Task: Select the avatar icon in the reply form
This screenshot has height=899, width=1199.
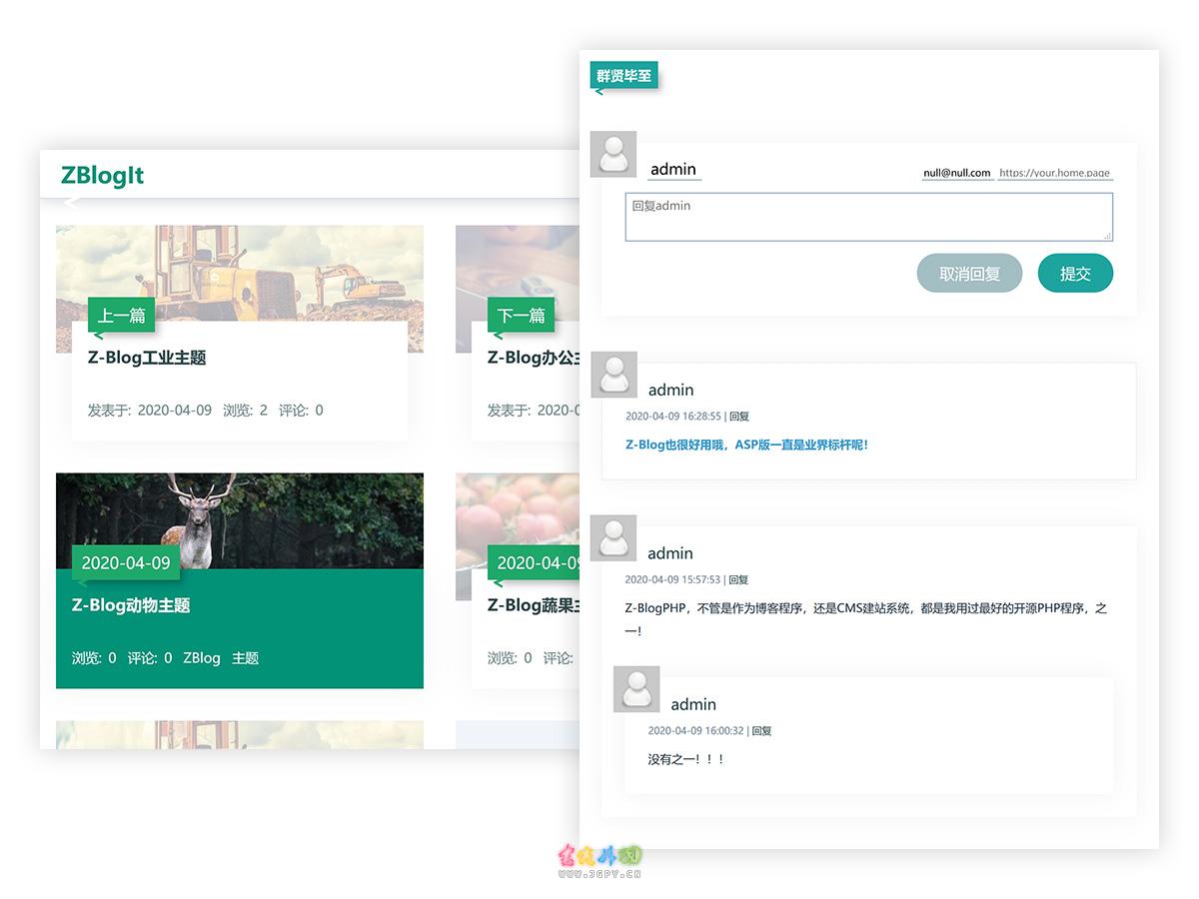Action: click(613, 155)
